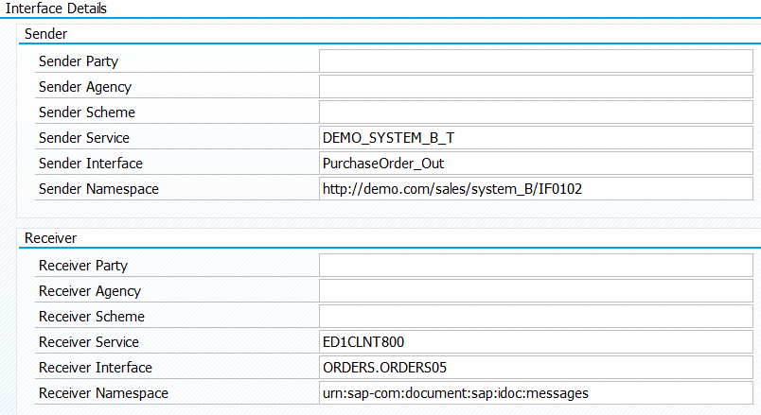Click the Sender Interface label

[x=90, y=164]
